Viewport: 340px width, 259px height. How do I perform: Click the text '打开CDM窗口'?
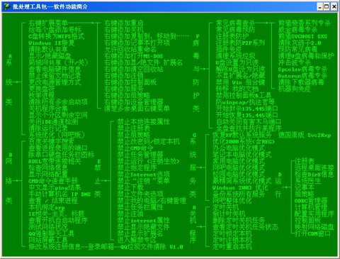point(312,233)
